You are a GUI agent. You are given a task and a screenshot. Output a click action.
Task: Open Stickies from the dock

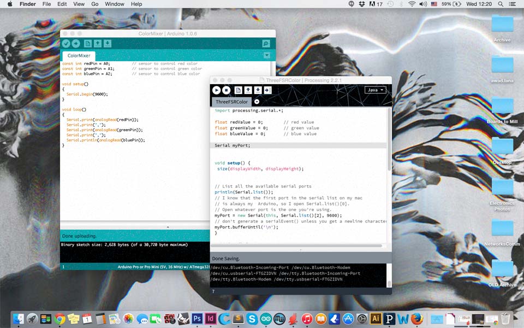click(x=74, y=319)
